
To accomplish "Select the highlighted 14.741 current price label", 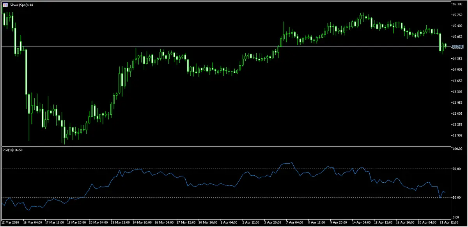I will (457, 47).
